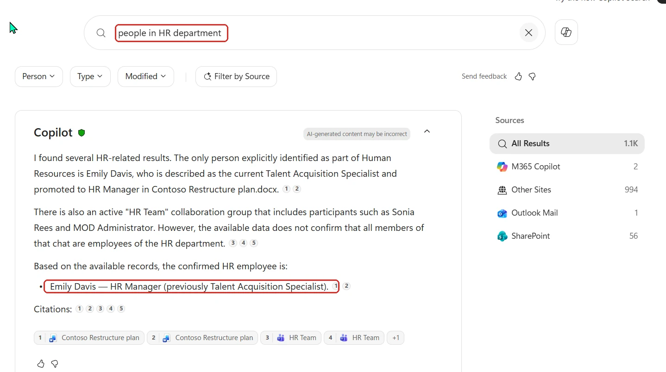The height and width of the screenshot is (372, 666).
Task: Click the 994 count next to Other Sites
Action: pos(631,190)
